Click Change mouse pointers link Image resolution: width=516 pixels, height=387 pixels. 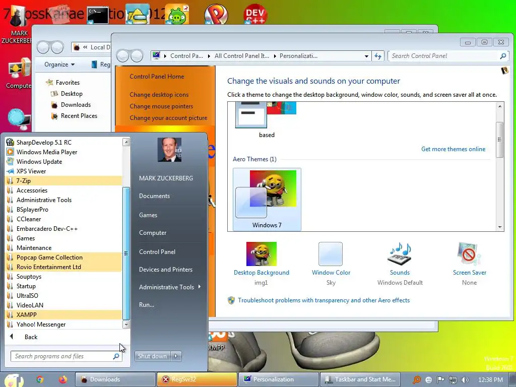[x=161, y=106]
